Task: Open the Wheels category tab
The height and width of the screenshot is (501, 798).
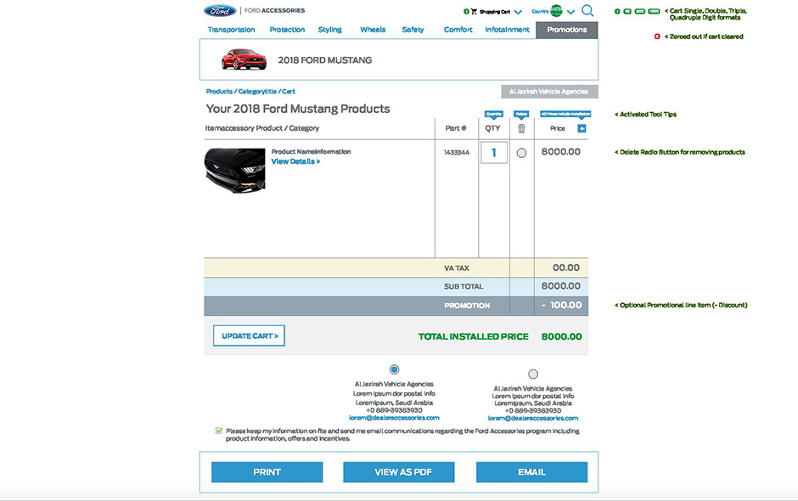Action: coord(373,30)
